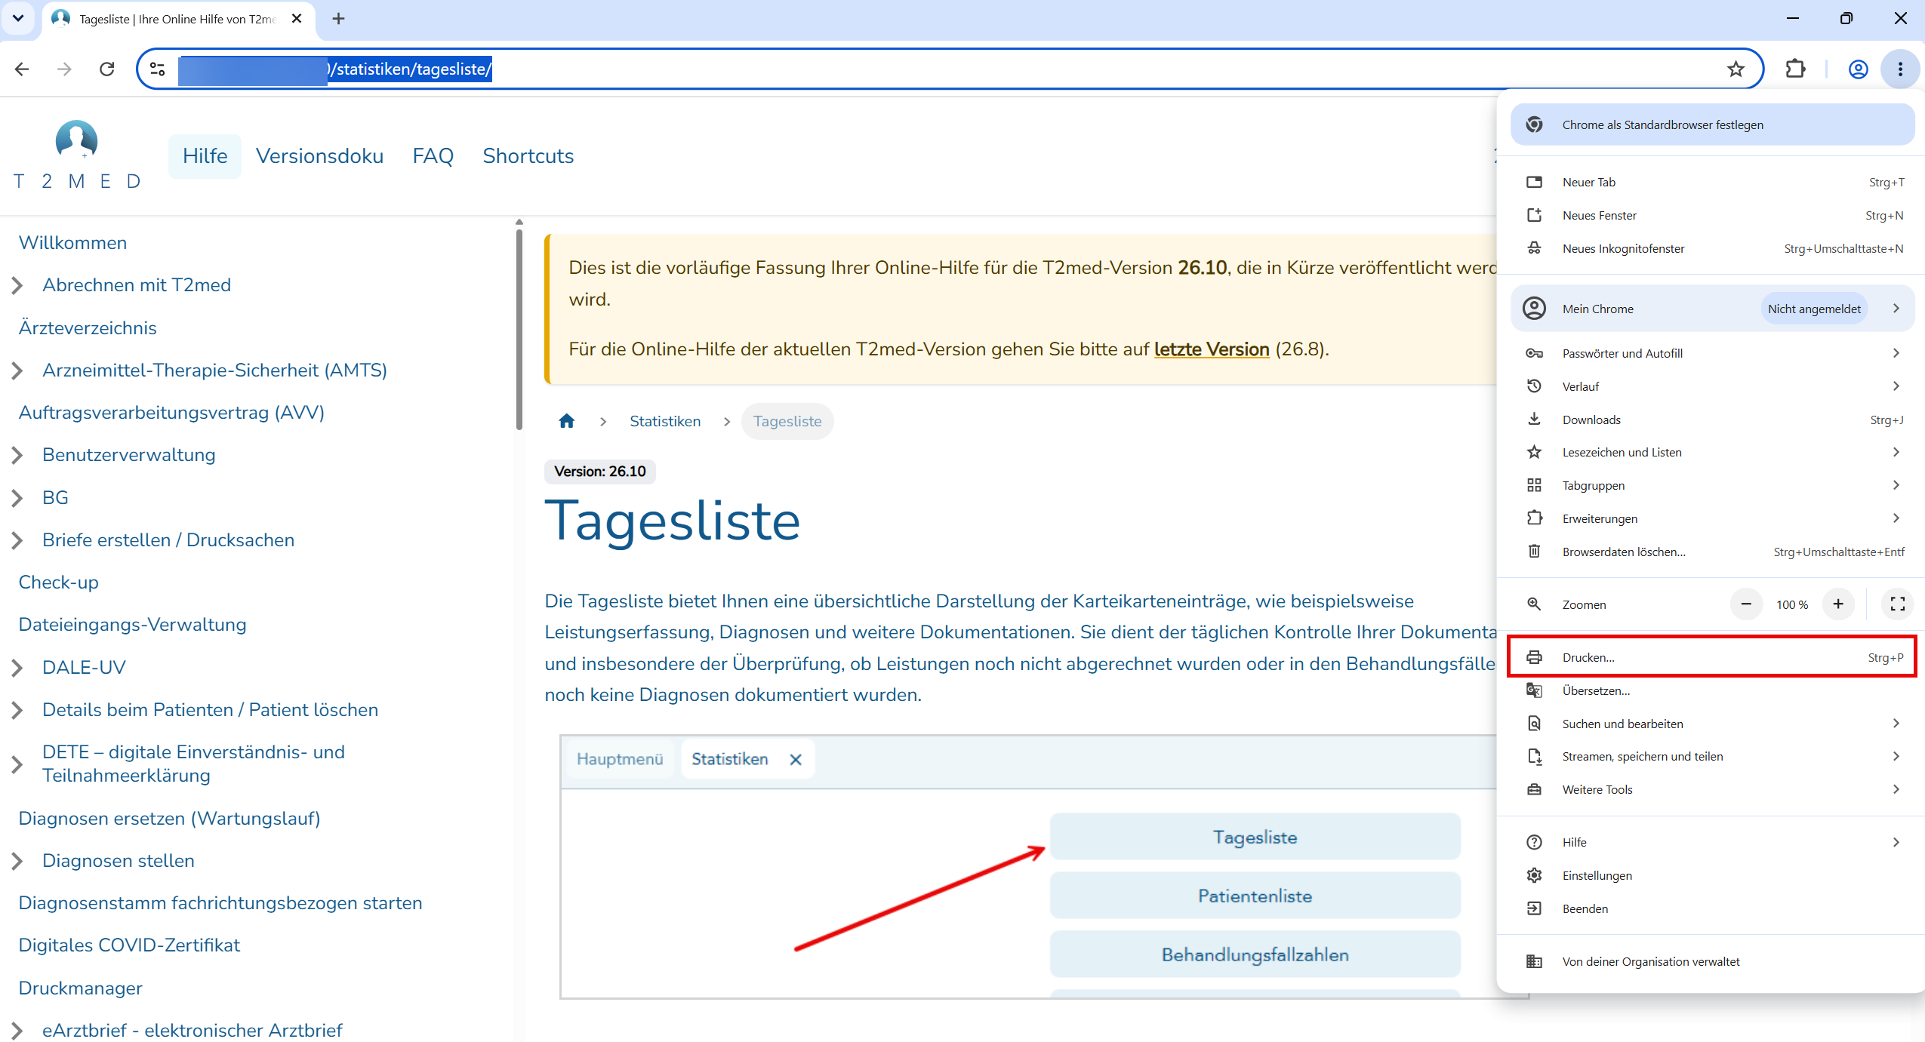Expand the BG tree node

[17, 498]
